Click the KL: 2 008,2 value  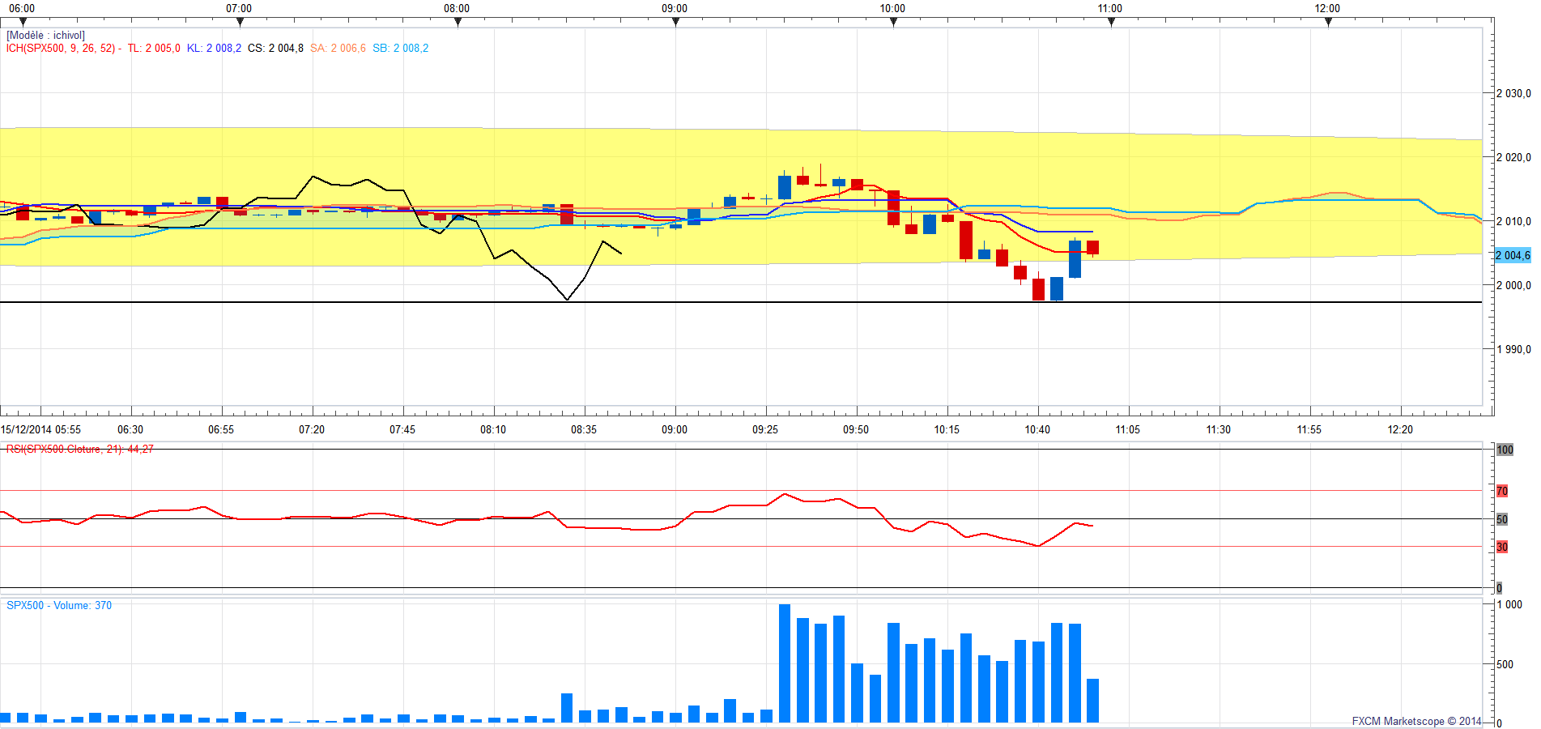(214, 49)
